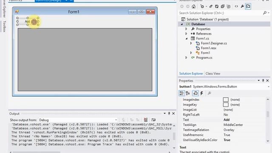Screen dimensions: 272x153
Task: Toggle Preview Selected Items icon
Action: [x=248, y=6]
